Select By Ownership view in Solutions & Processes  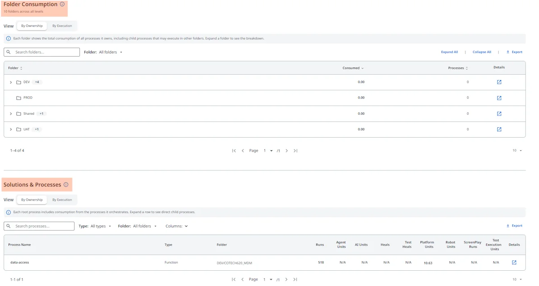(x=32, y=200)
